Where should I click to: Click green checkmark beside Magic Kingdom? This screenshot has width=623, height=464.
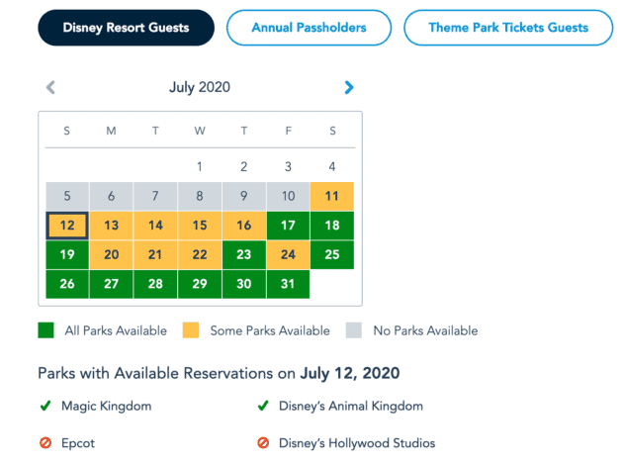[44, 406]
